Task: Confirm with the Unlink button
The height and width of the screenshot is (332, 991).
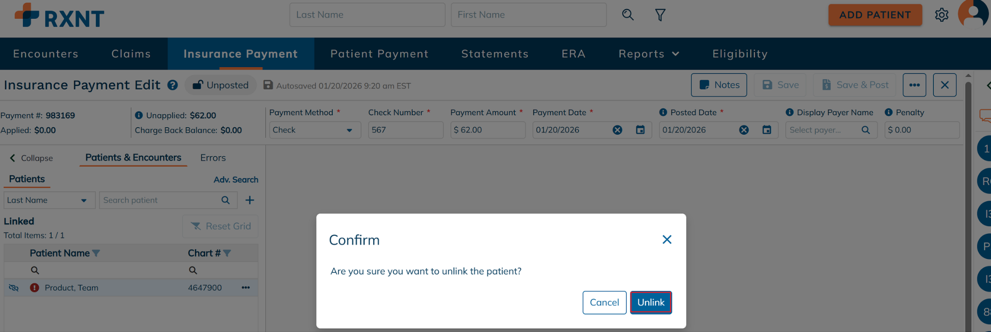Action: pyautogui.click(x=651, y=303)
